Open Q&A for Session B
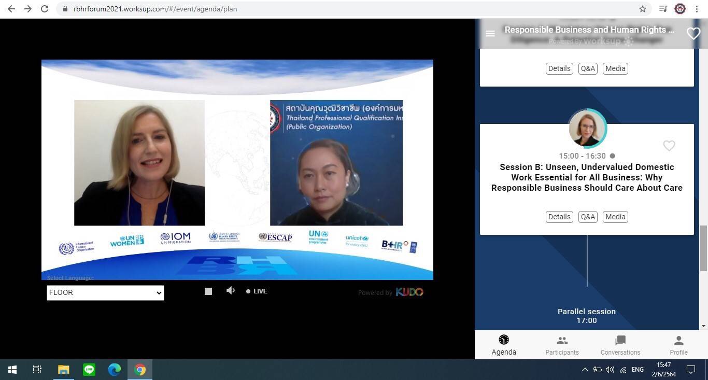Image resolution: width=708 pixels, height=380 pixels. [x=588, y=217]
